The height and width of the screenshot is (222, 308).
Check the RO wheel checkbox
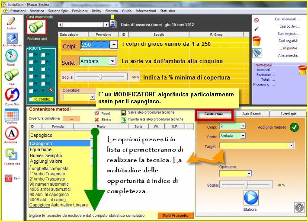pyautogui.click(x=43, y=62)
